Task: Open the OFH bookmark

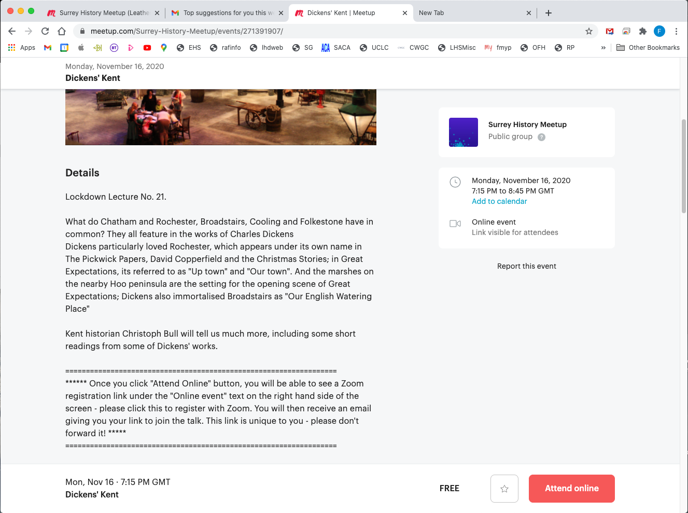Action: [533, 48]
